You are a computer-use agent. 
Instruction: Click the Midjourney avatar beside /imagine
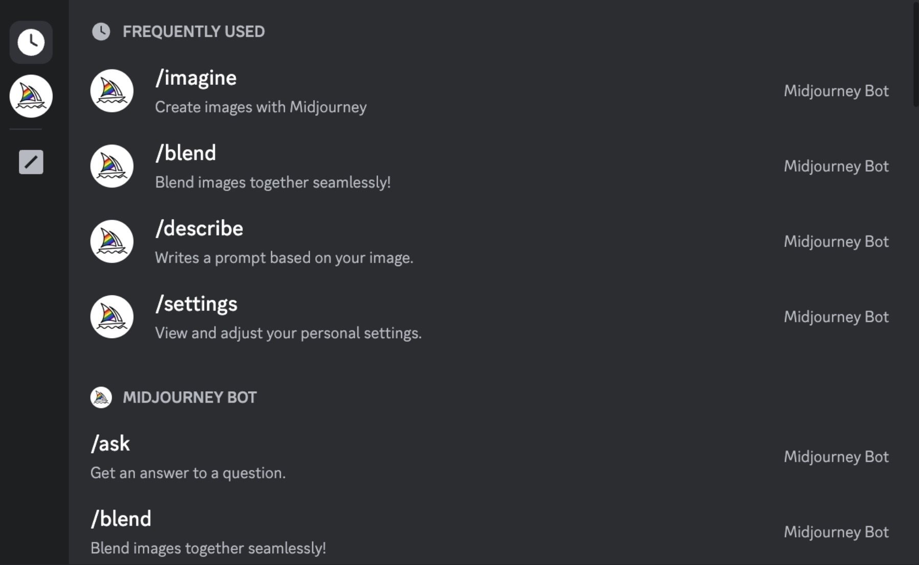pyautogui.click(x=112, y=91)
